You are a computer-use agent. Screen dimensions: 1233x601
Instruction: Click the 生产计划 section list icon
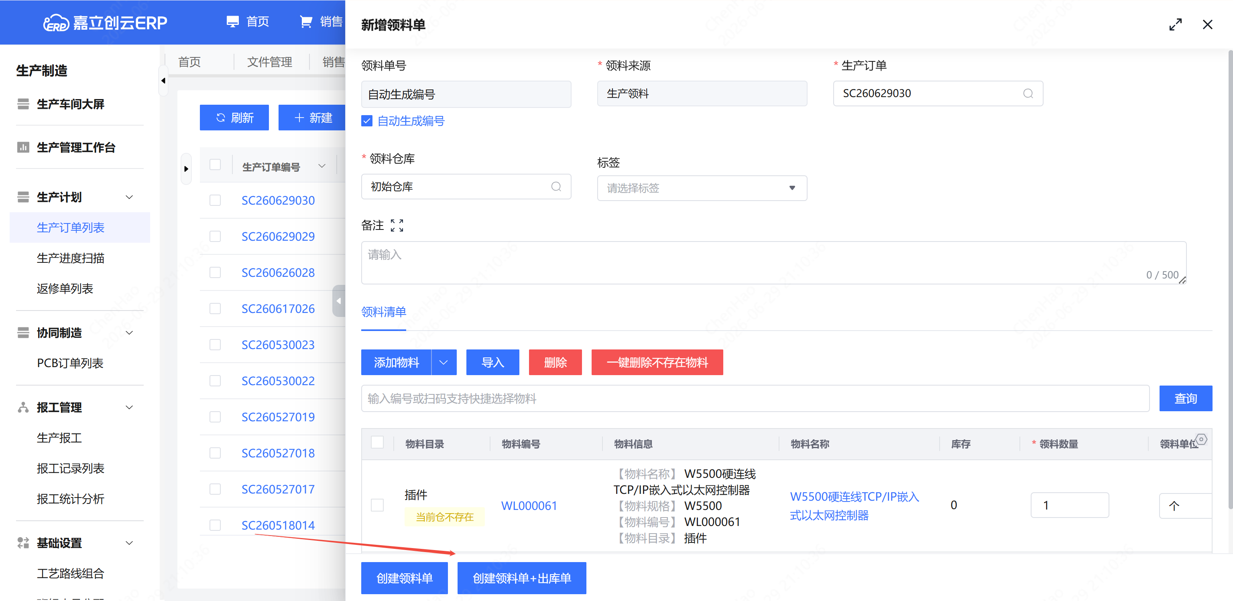pos(23,197)
